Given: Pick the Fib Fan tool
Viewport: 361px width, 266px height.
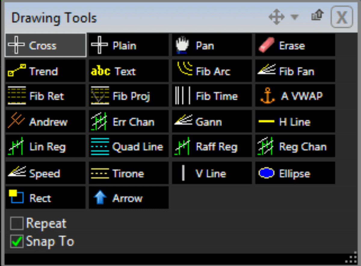Looking at the screenshot, I should pyautogui.click(x=295, y=71).
